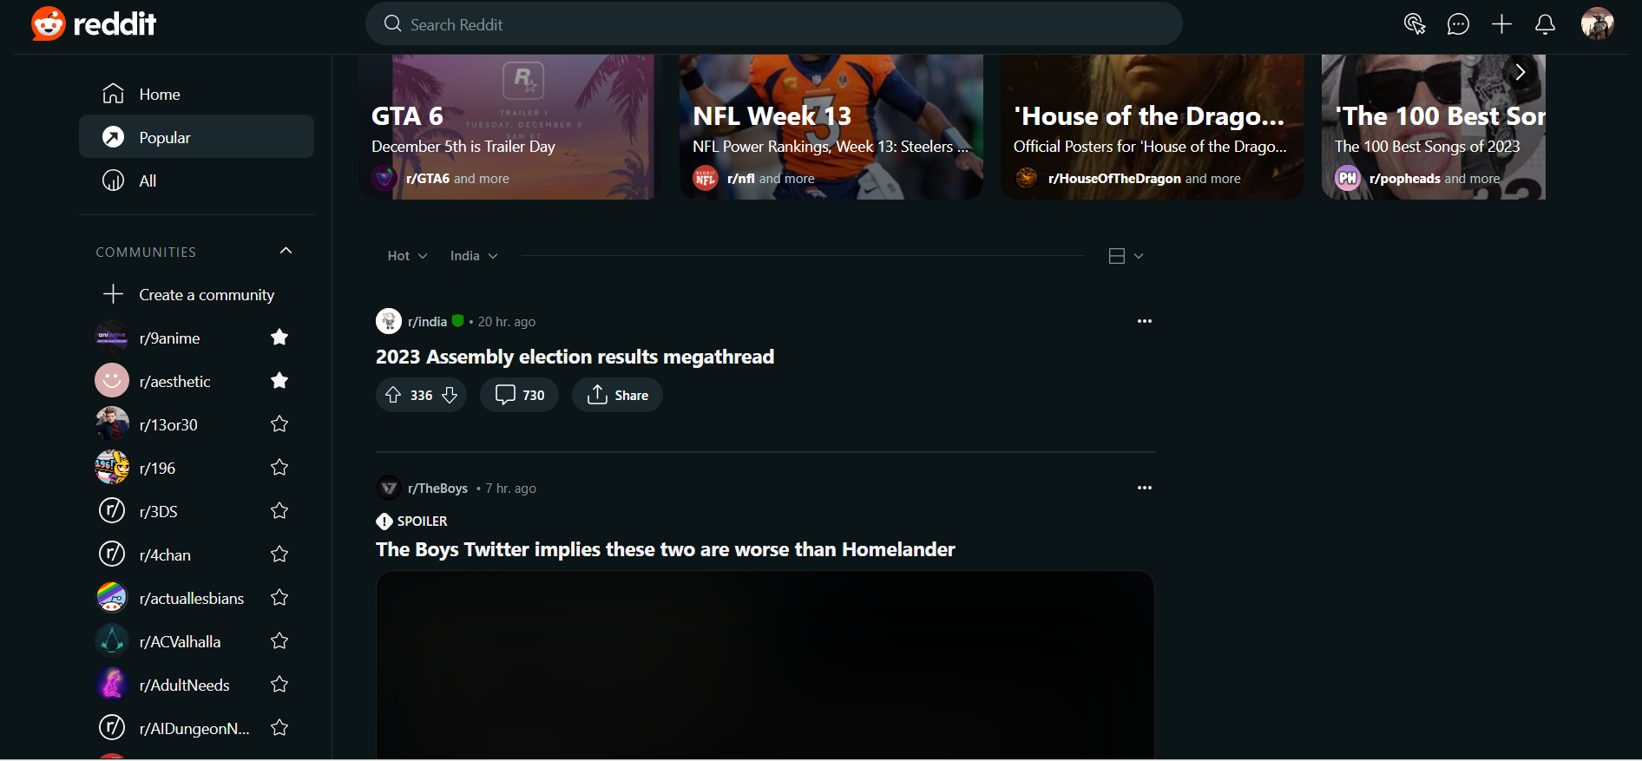Toggle the favorite star for r/4chan

[x=279, y=554]
